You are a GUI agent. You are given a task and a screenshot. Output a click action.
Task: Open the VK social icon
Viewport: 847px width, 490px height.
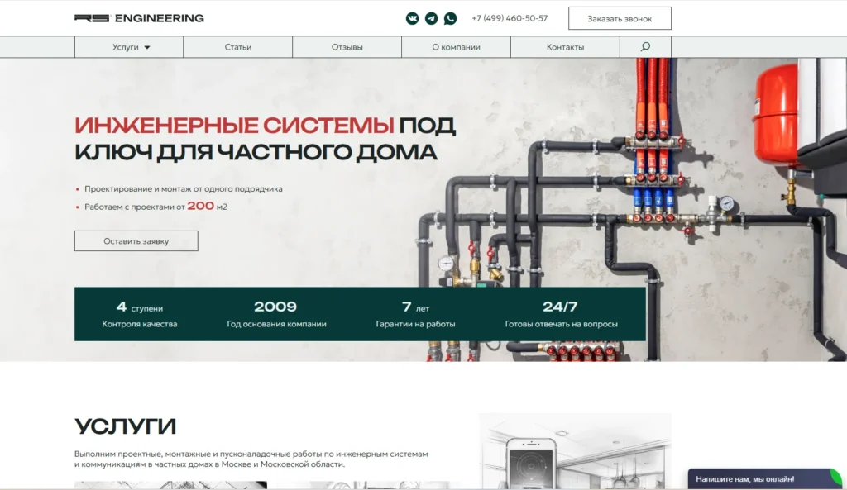pyautogui.click(x=412, y=17)
